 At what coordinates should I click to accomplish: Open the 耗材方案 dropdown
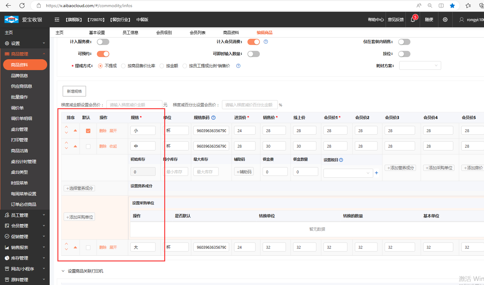(x=420, y=65)
